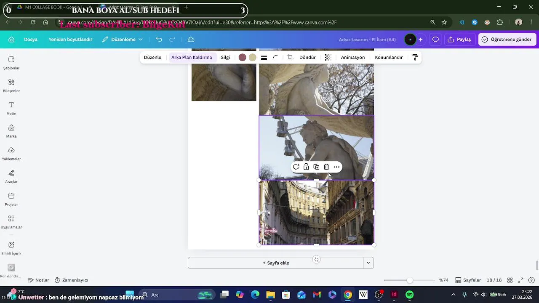Delete the selected image with trash icon
Image resolution: width=539 pixels, height=303 pixels.
click(x=326, y=167)
